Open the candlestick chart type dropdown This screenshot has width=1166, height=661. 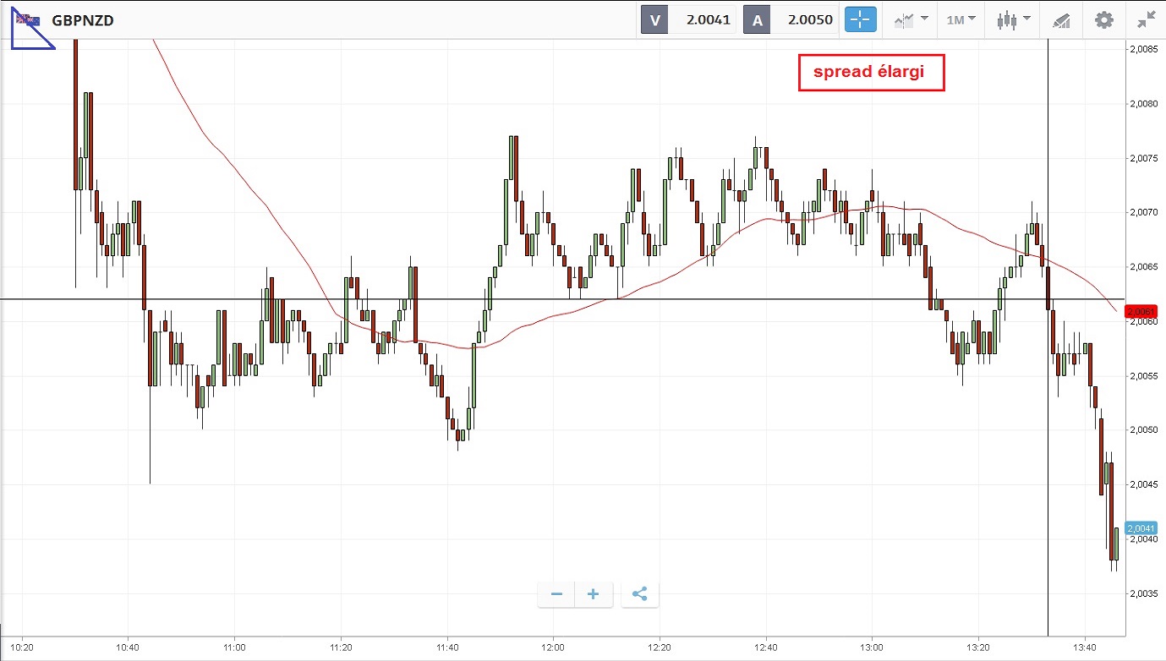coord(1013,19)
